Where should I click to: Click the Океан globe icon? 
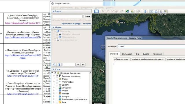60,90
